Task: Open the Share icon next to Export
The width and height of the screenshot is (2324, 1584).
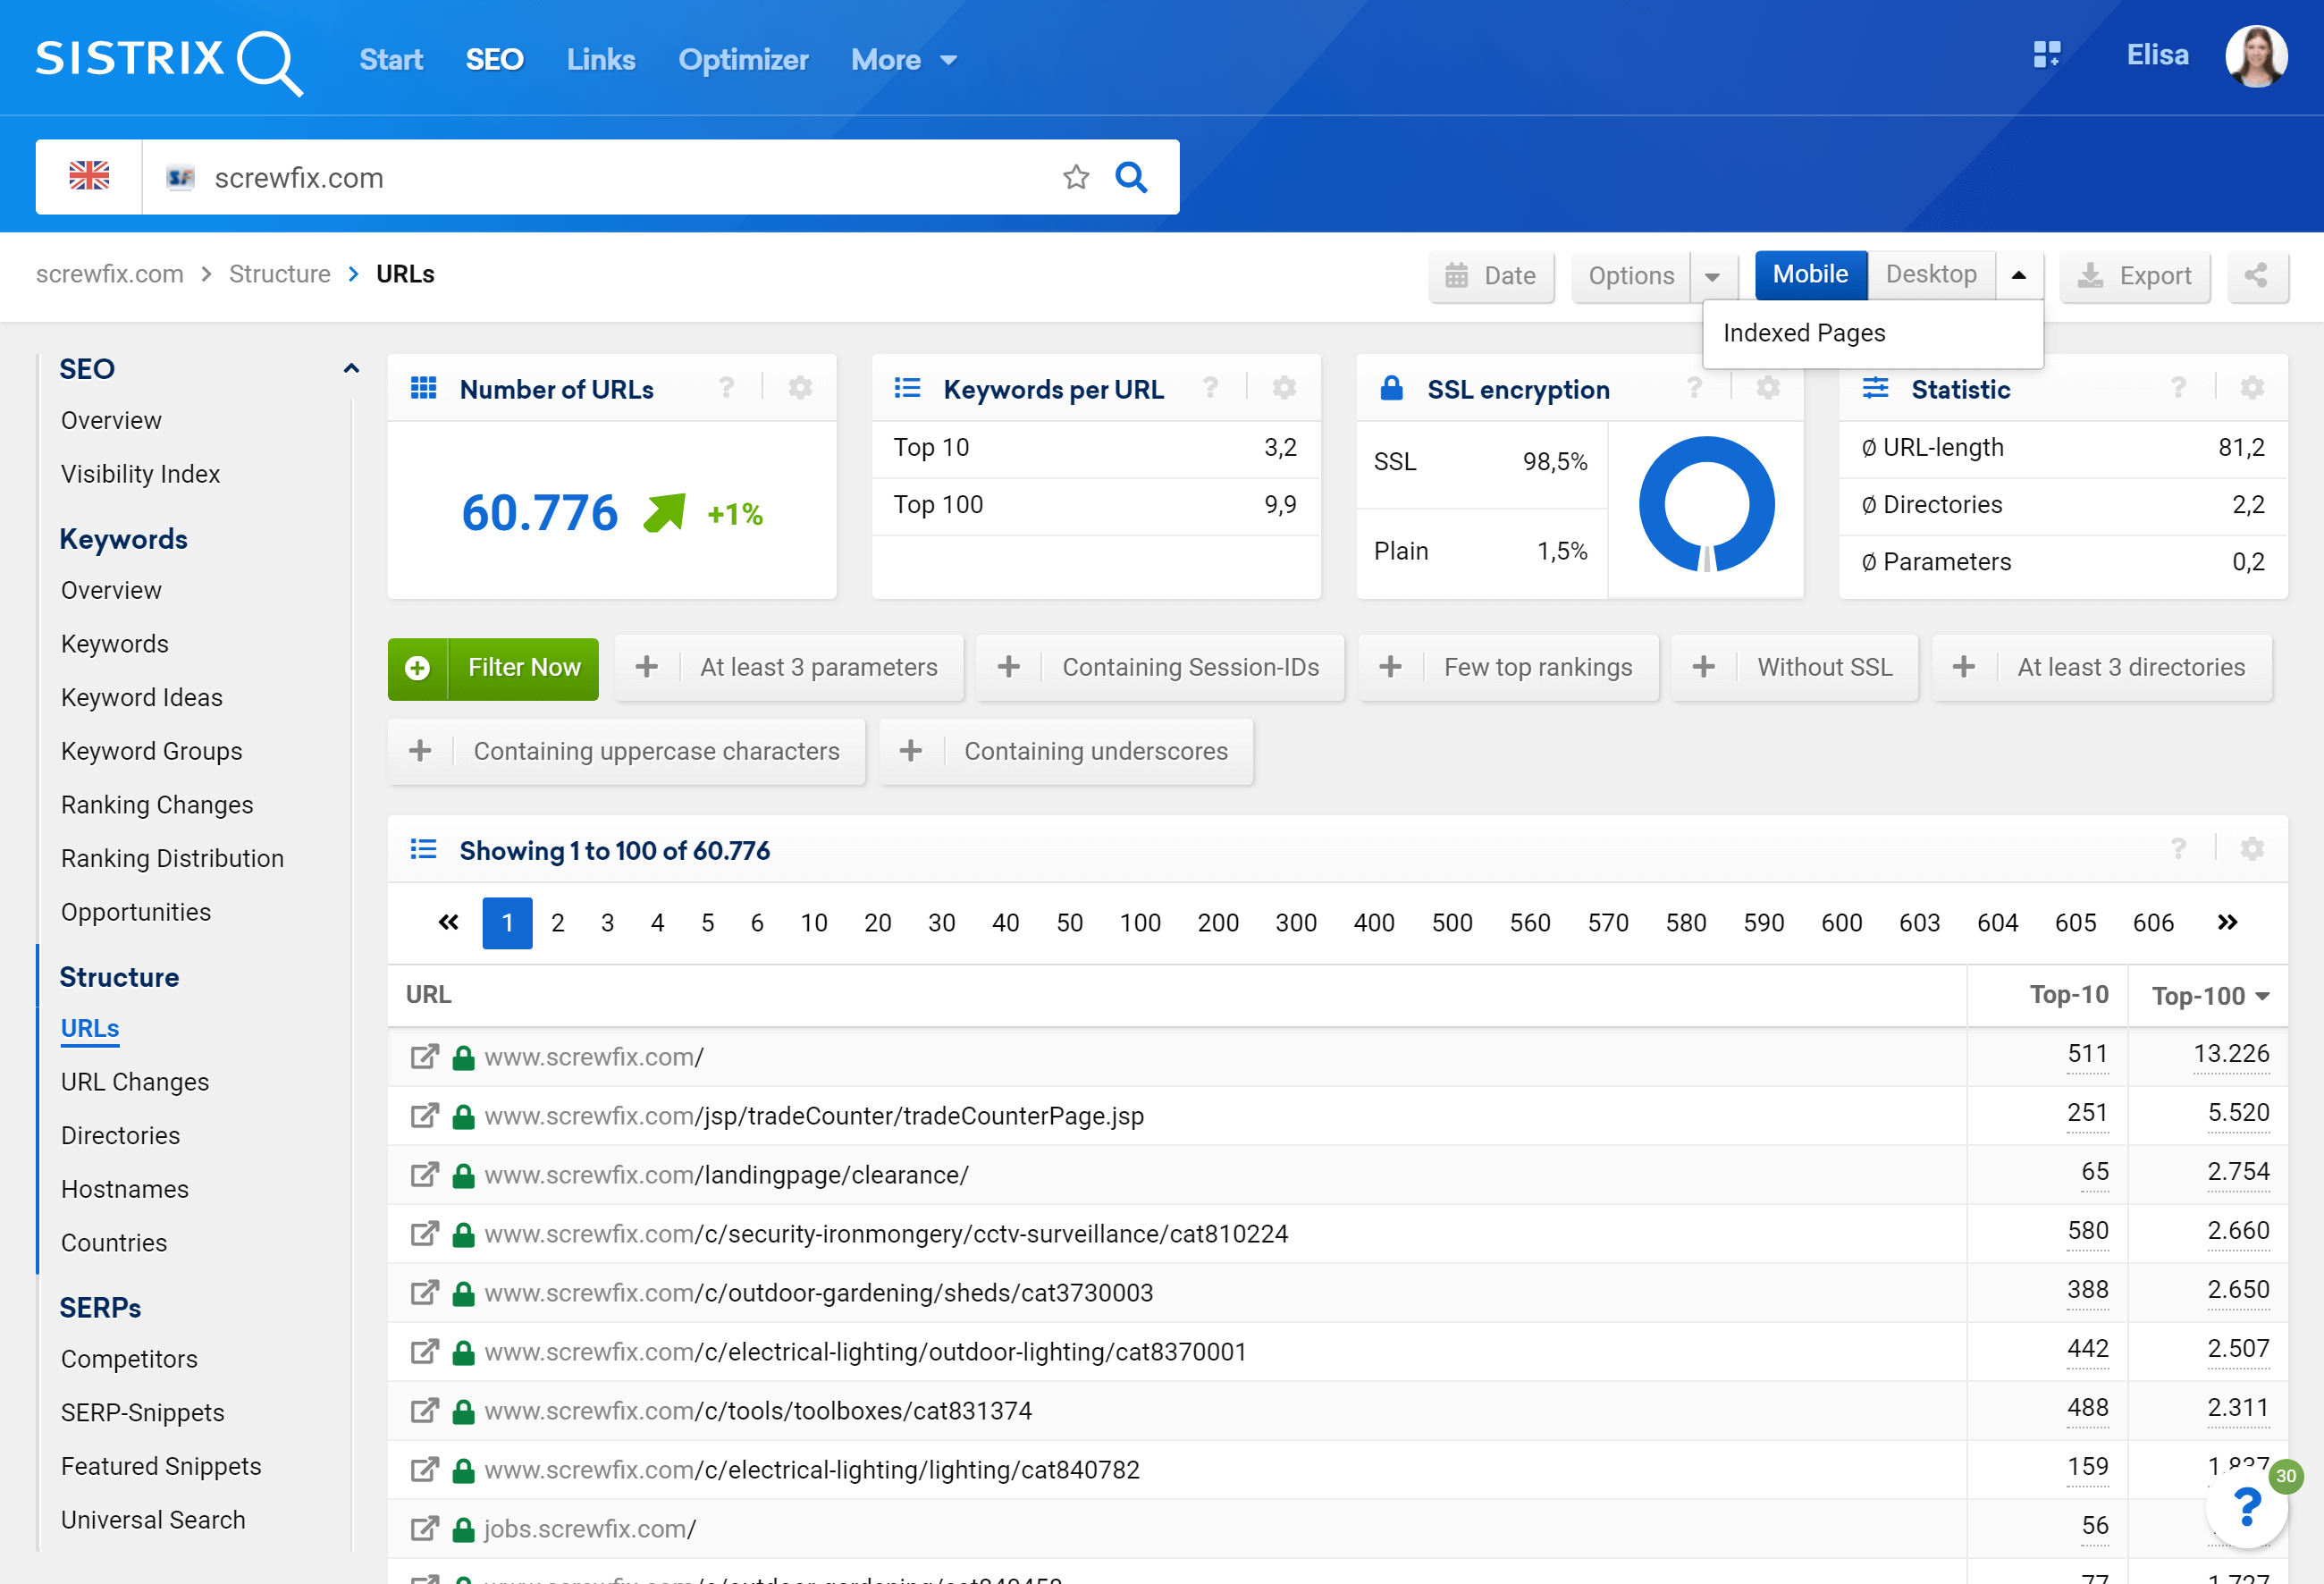Action: [x=2257, y=276]
